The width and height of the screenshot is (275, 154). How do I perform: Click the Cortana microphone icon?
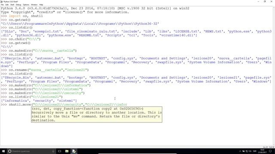[53, 151]
